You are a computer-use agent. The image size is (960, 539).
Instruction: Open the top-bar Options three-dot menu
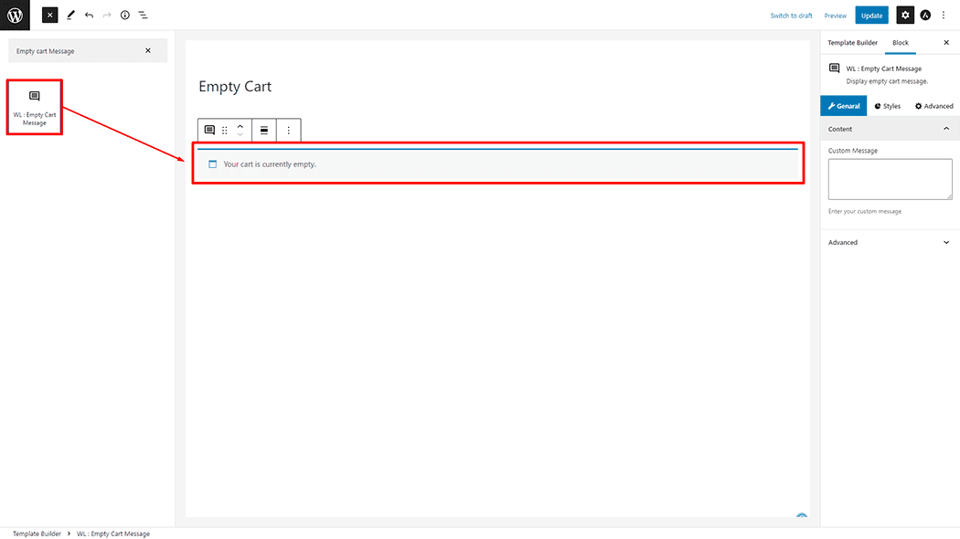pyautogui.click(x=944, y=15)
